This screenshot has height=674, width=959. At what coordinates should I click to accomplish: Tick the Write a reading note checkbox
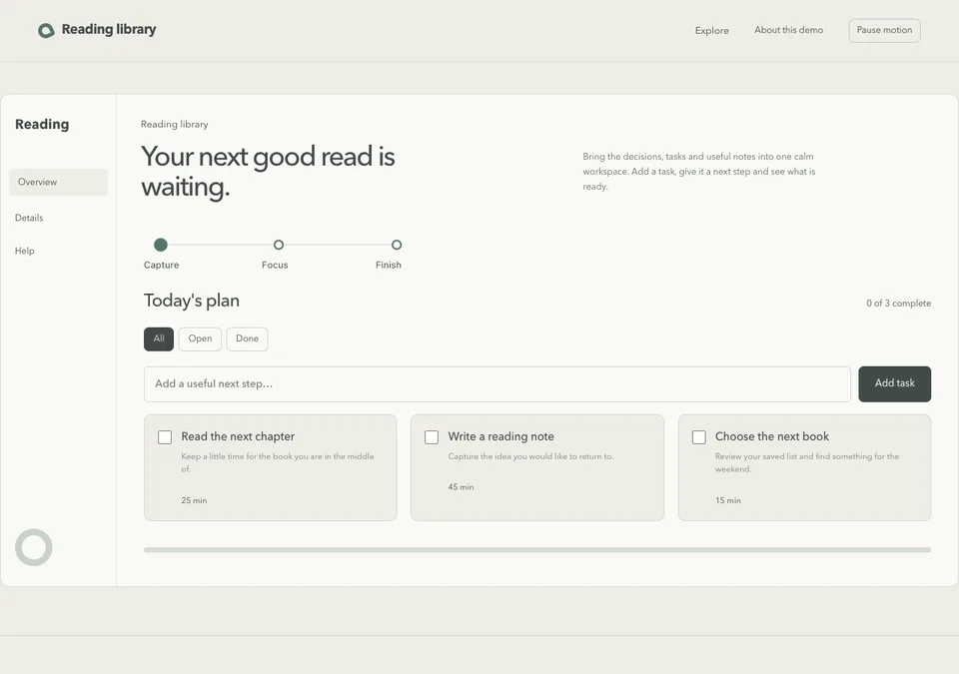click(432, 436)
